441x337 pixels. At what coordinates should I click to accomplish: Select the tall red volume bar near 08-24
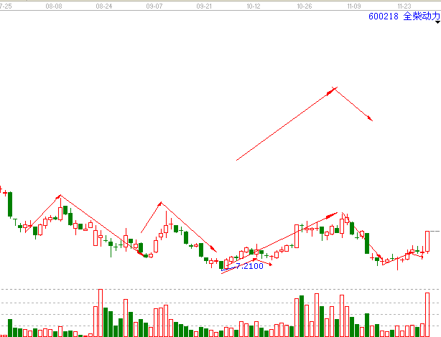click(100, 313)
